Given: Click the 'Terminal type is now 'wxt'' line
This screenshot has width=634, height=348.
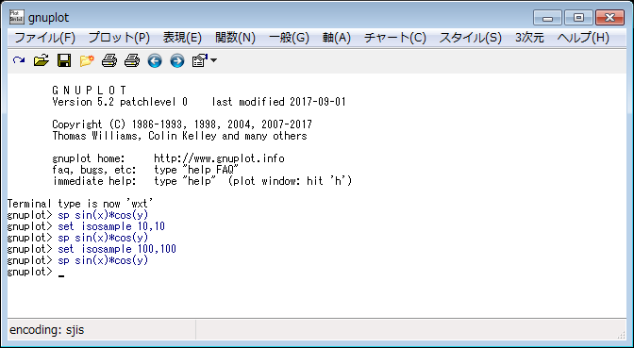Looking at the screenshot, I should pos(80,204).
